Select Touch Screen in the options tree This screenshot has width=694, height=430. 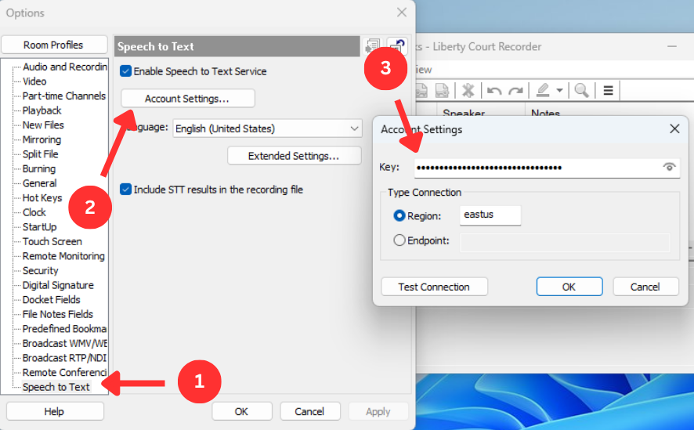click(x=52, y=241)
